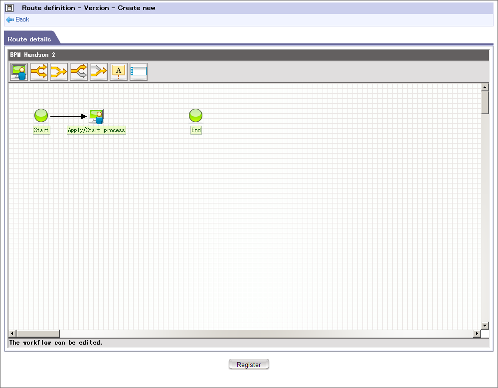Open the Route details tab

(29, 39)
